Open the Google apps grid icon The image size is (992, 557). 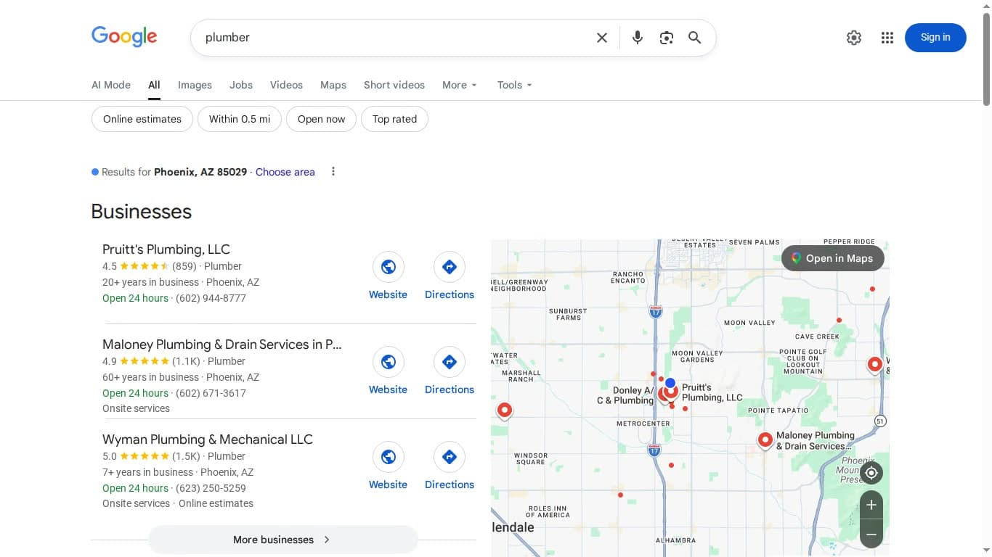tap(887, 38)
